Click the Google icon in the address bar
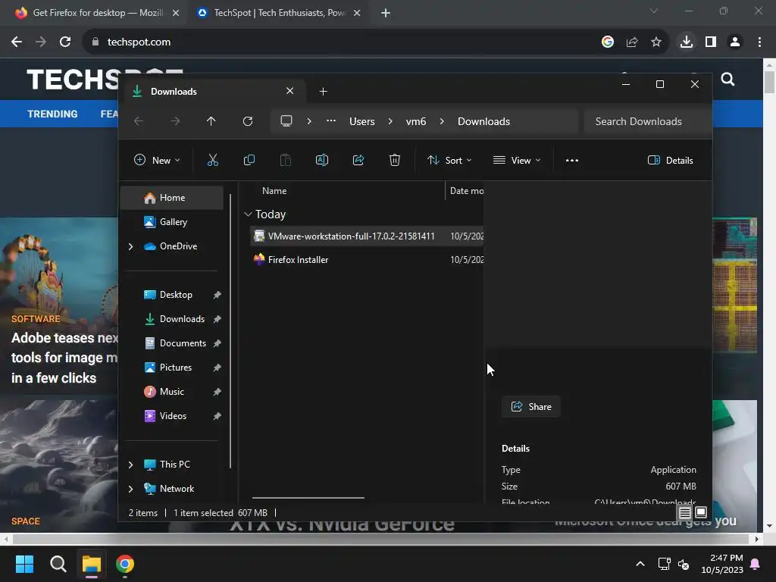Viewport: 776px width, 582px height. 607,42
